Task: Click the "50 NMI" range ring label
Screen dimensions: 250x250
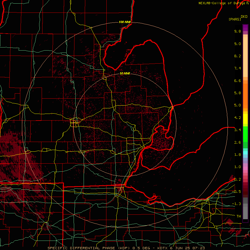Action: (125, 74)
